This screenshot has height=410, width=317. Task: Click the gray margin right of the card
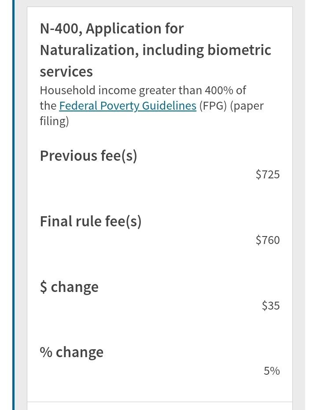click(x=299, y=205)
